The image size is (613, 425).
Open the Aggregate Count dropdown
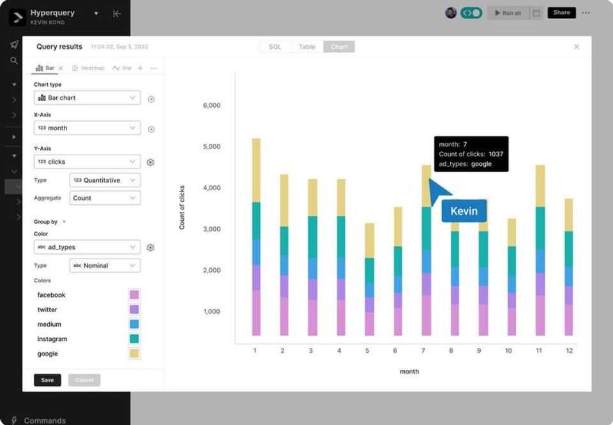(x=105, y=198)
